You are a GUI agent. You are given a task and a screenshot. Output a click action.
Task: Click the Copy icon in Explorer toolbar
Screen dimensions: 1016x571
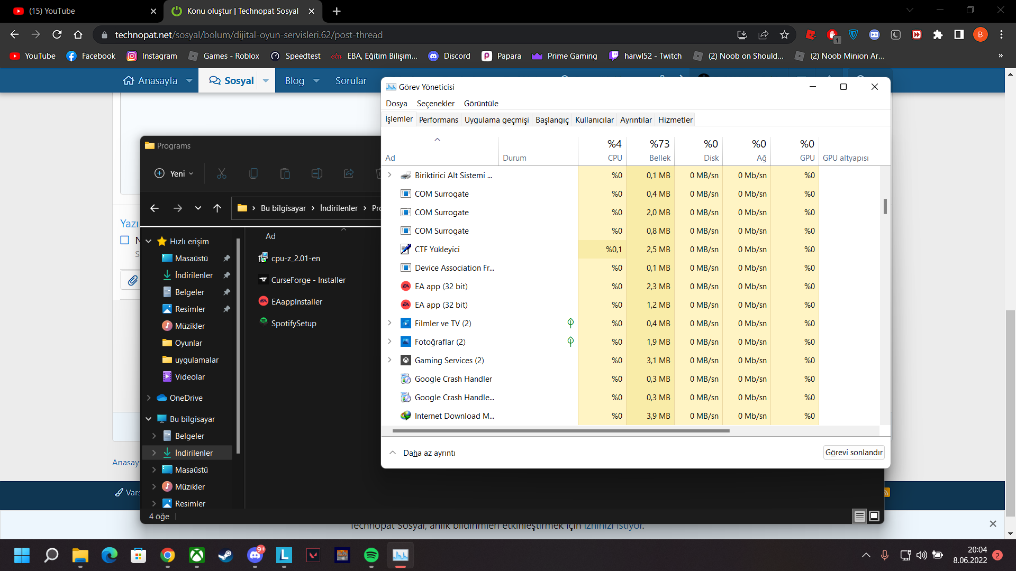coord(253,173)
